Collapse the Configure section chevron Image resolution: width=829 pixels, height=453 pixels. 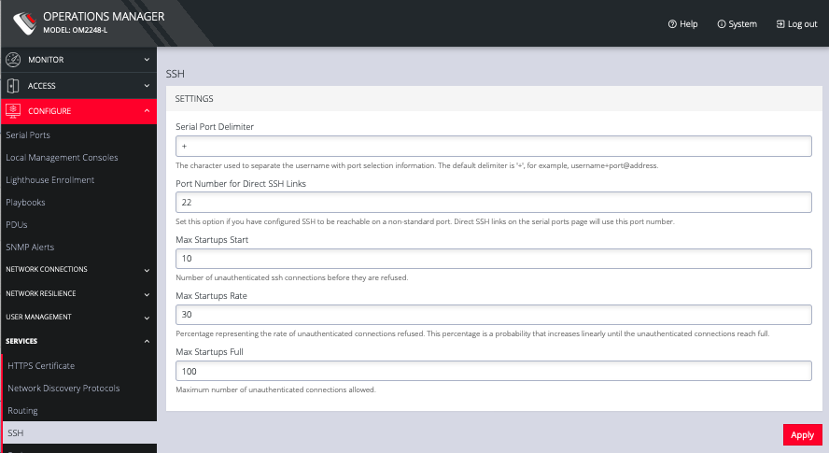coord(147,111)
